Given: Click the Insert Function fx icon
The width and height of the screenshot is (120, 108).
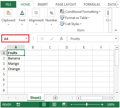Looking at the screenshot, I should coord(61,39).
